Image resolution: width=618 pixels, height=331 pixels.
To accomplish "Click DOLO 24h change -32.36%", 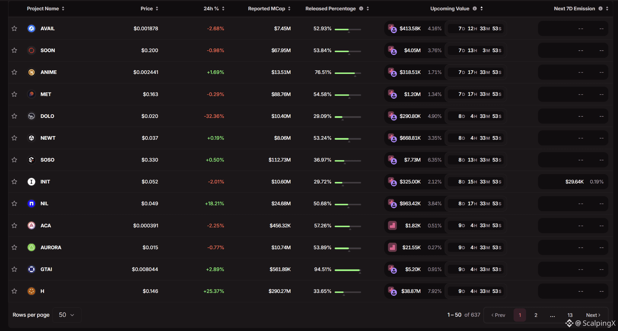I will click(x=214, y=116).
